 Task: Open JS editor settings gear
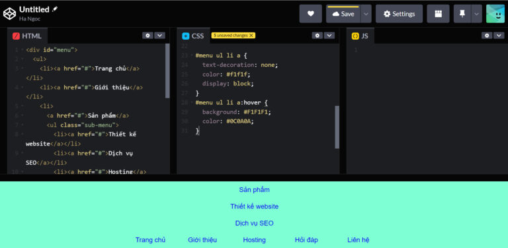click(x=487, y=35)
